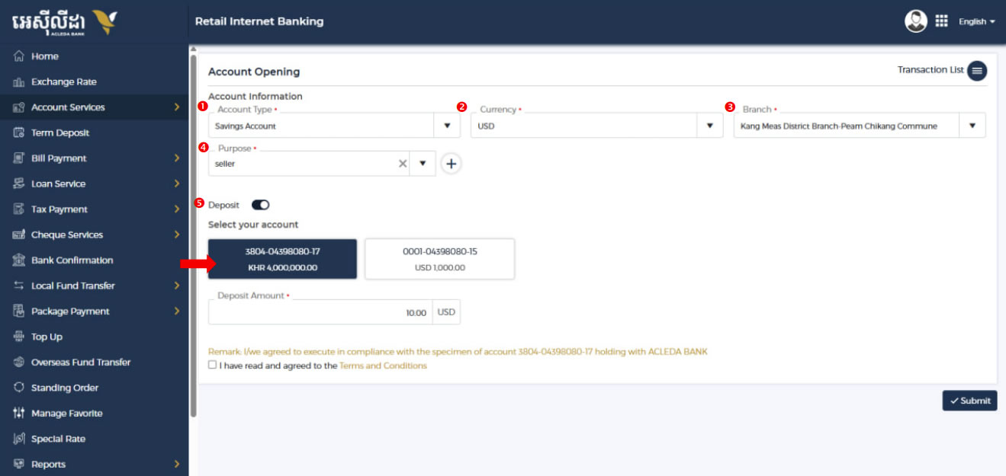The width and height of the screenshot is (1006, 476).
Task: Check the Terms and Conditions agreement box
Action: tap(212, 366)
